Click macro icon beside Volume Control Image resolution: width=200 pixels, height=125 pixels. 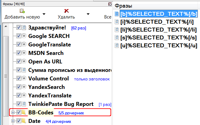(x=24, y=79)
